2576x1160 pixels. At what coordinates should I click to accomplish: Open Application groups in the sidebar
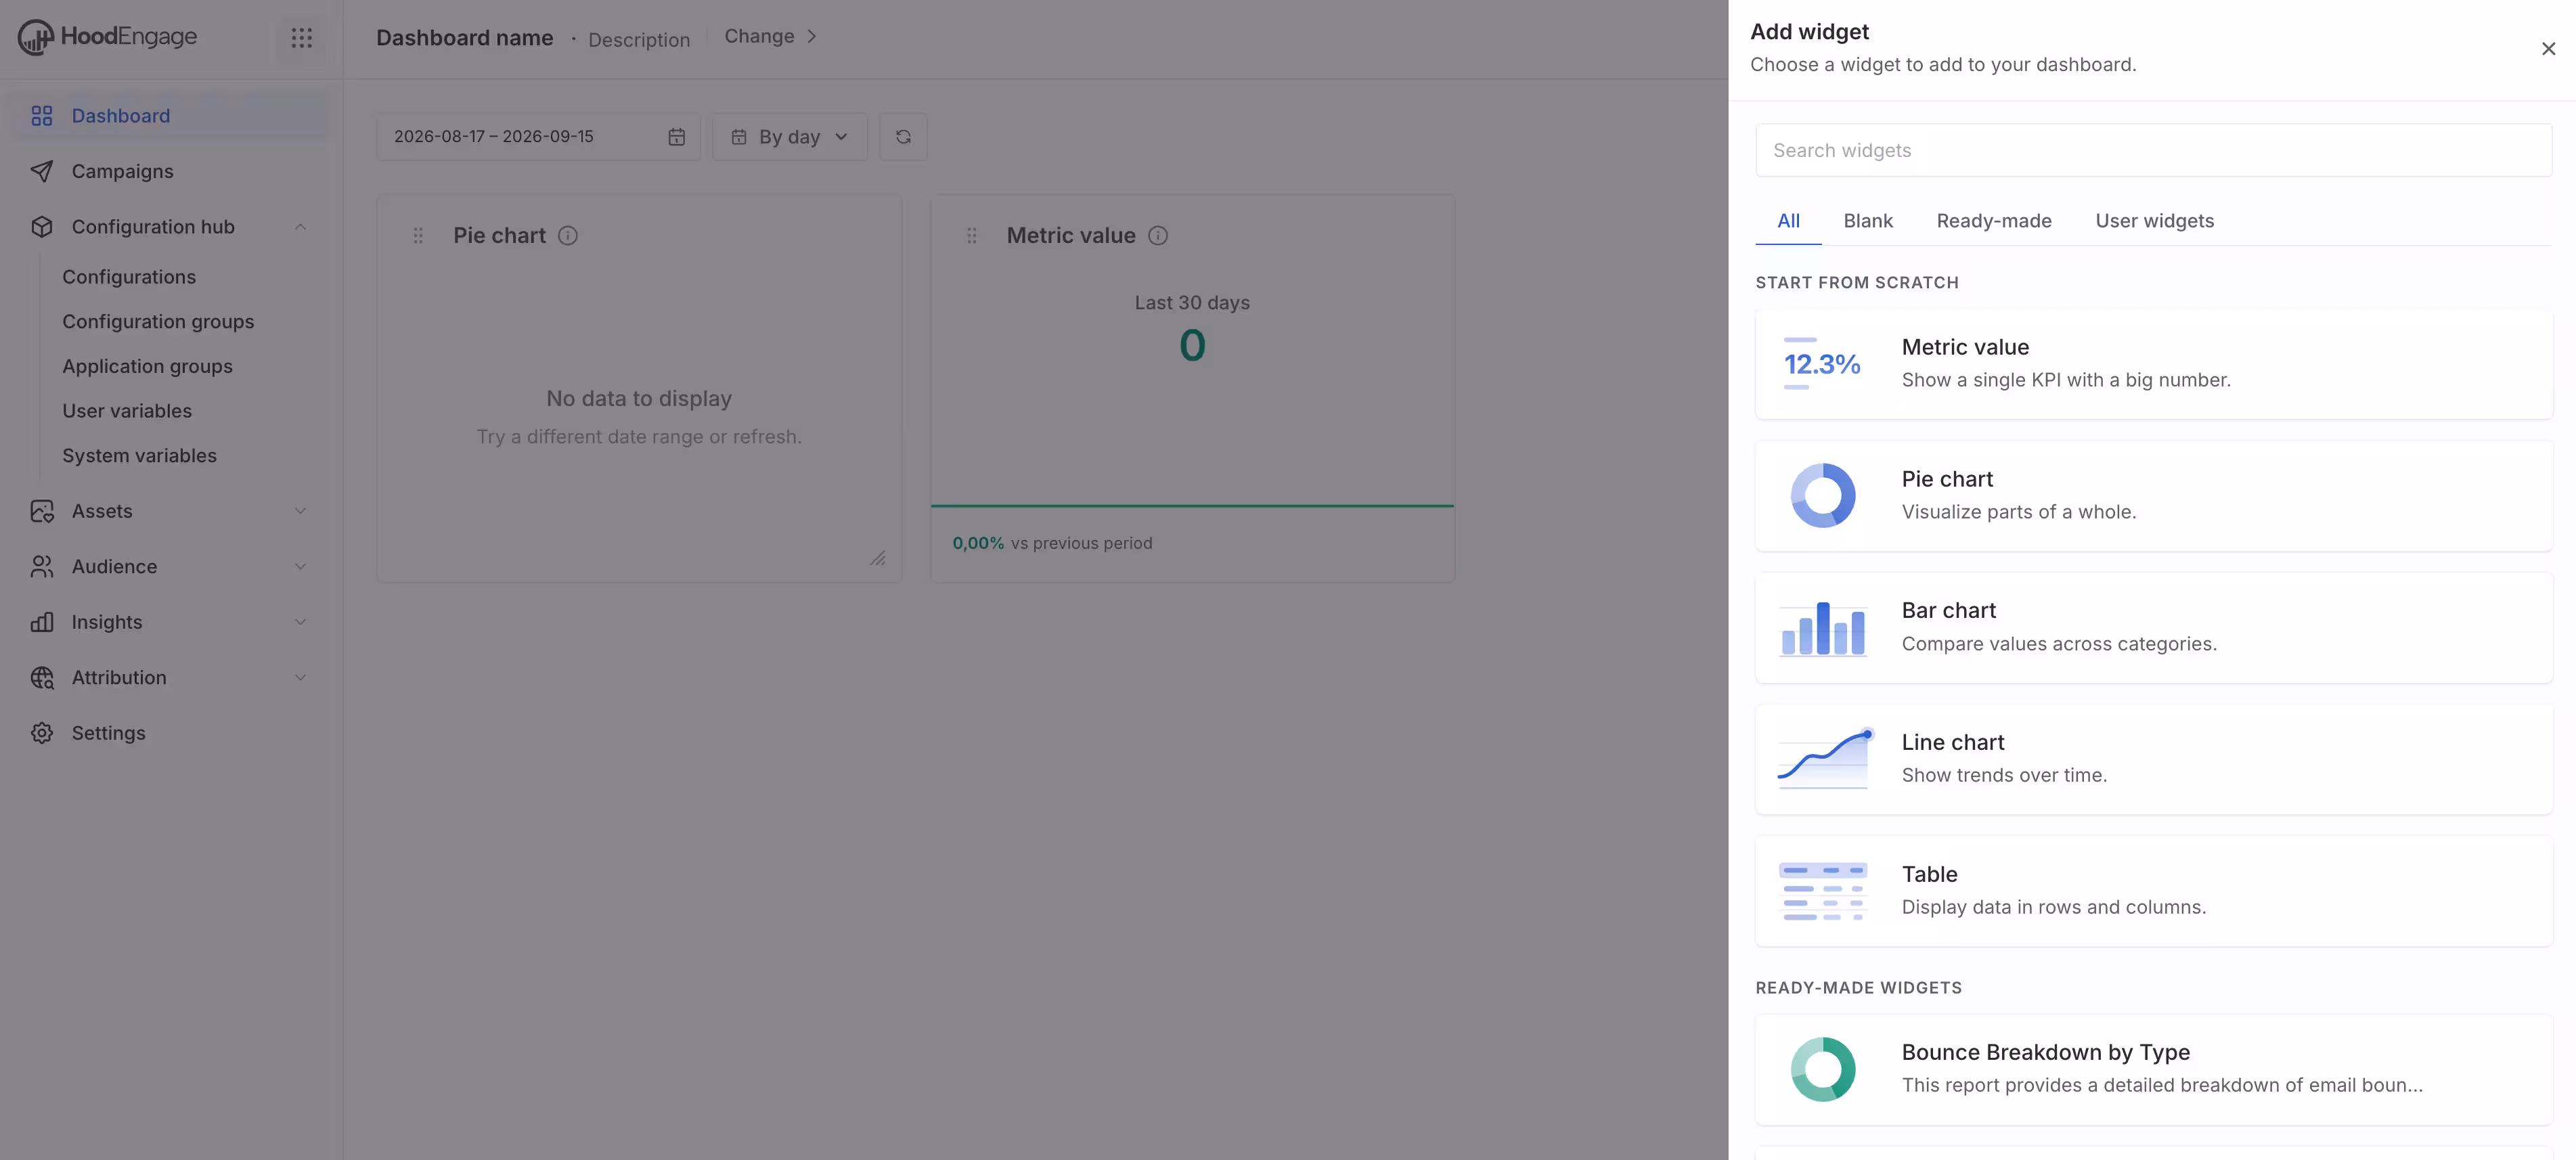(x=147, y=367)
